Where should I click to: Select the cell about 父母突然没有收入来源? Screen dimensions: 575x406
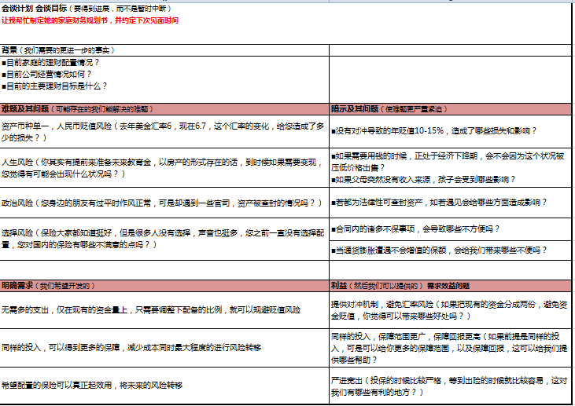[448, 179]
